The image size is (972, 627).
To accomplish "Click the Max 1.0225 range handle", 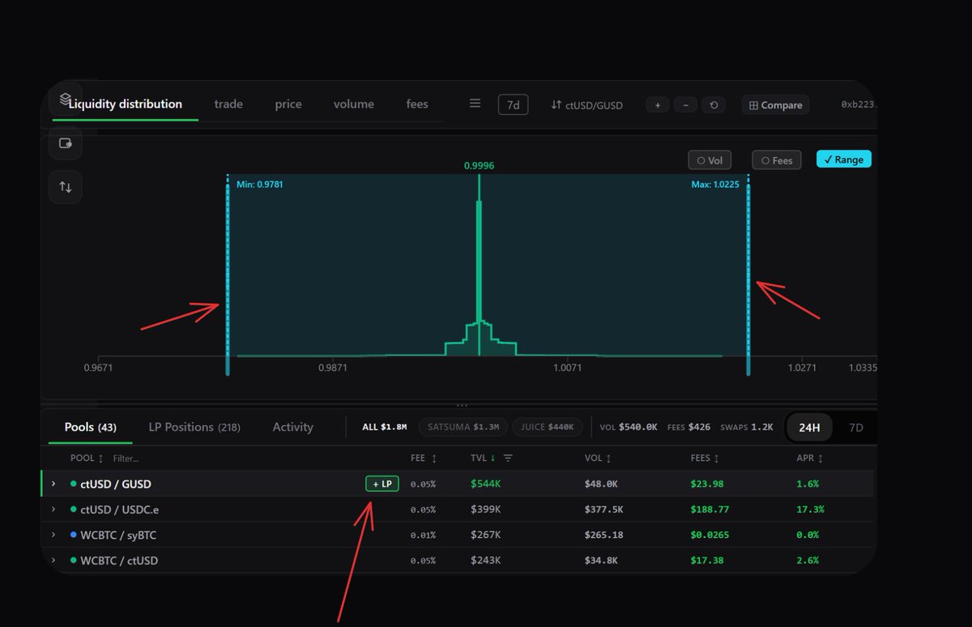I will coord(748,275).
